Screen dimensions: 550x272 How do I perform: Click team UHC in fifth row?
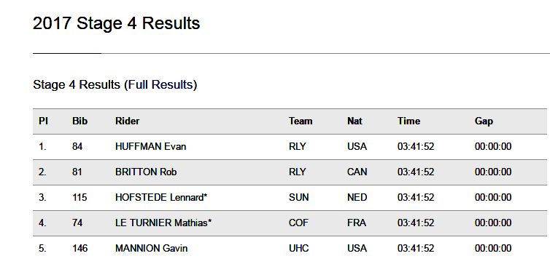[x=299, y=248]
